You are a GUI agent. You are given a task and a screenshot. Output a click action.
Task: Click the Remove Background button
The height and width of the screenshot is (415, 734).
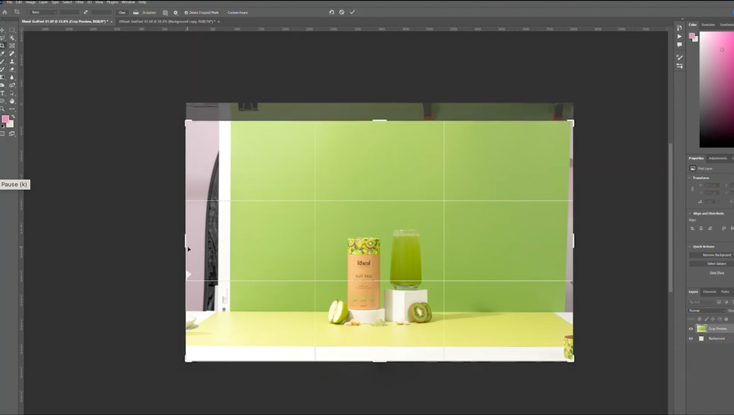tap(716, 255)
